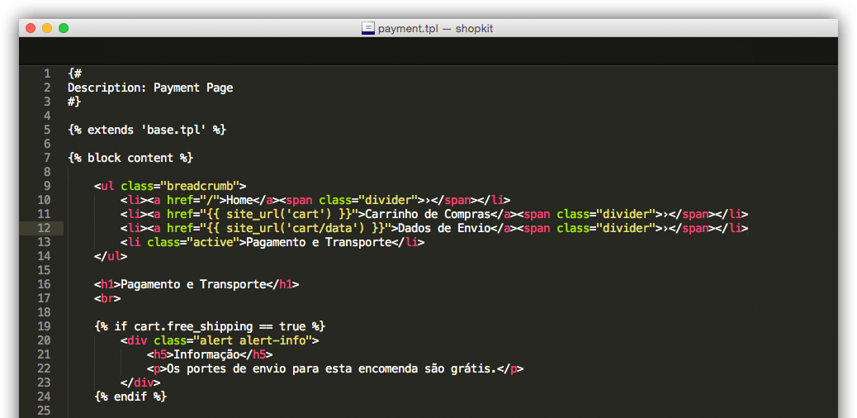The height and width of the screenshot is (418, 857).
Task: Click the green zoom window button
Action: tap(64, 28)
